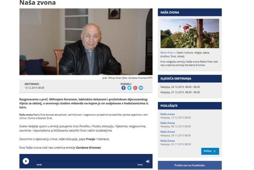This screenshot has width=254, height=170.
Task: Open Naša Zvona episode from 22.11.2015
Action: click(x=167, y=141)
